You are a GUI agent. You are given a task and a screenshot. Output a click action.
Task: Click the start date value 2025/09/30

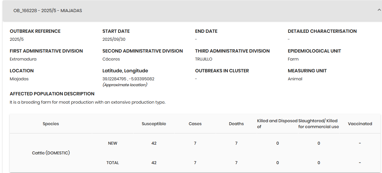(x=114, y=39)
